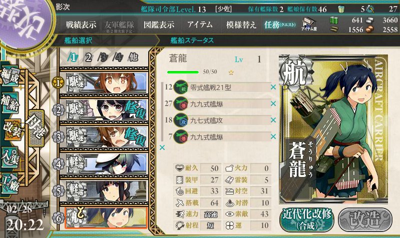This screenshot has width=400, height=238.
Task: Open the 工廠 factory icon
Action: point(10,183)
